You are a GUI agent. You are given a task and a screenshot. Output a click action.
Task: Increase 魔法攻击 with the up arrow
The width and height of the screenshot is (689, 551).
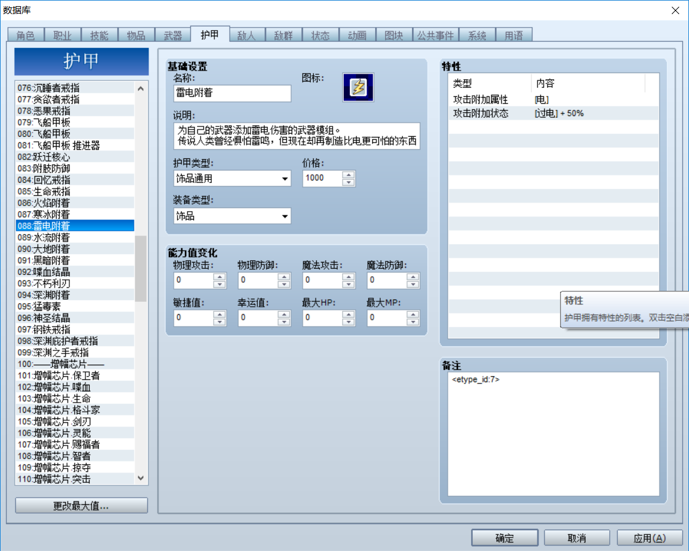348,277
